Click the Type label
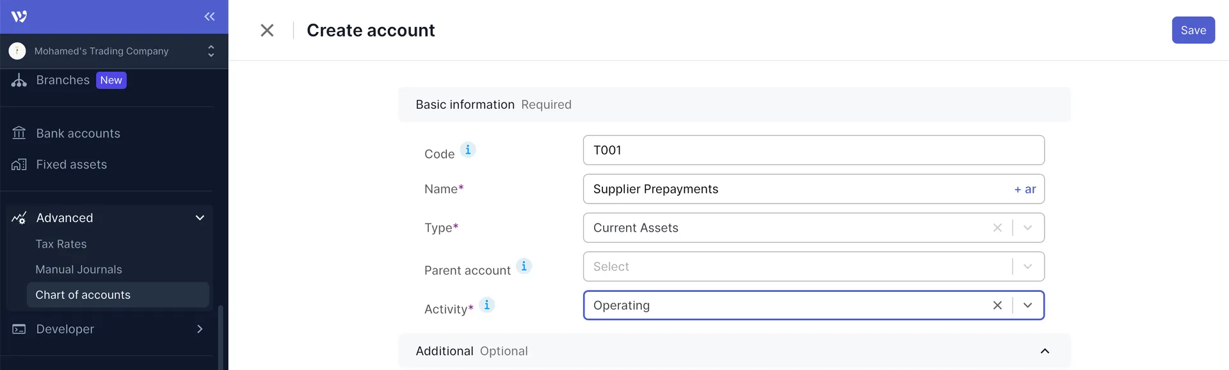Viewport: 1229px width, 370px height. coord(441,228)
